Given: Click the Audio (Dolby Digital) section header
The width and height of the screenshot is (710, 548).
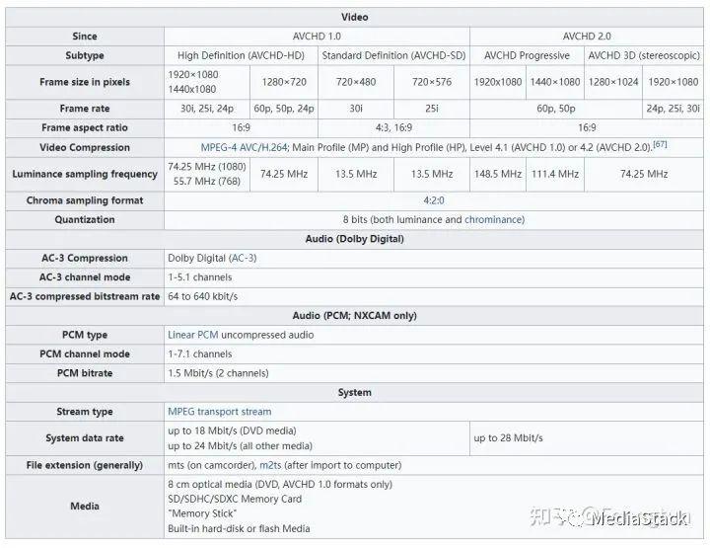Looking at the screenshot, I should coord(355,239).
